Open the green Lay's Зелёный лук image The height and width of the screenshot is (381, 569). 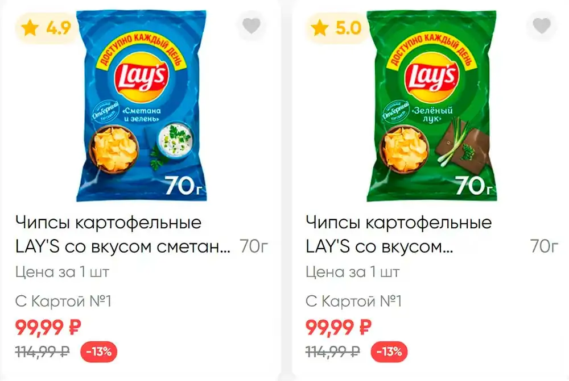coord(432,106)
